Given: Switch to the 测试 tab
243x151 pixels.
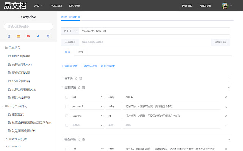Looking at the screenshot, I should [80, 52].
